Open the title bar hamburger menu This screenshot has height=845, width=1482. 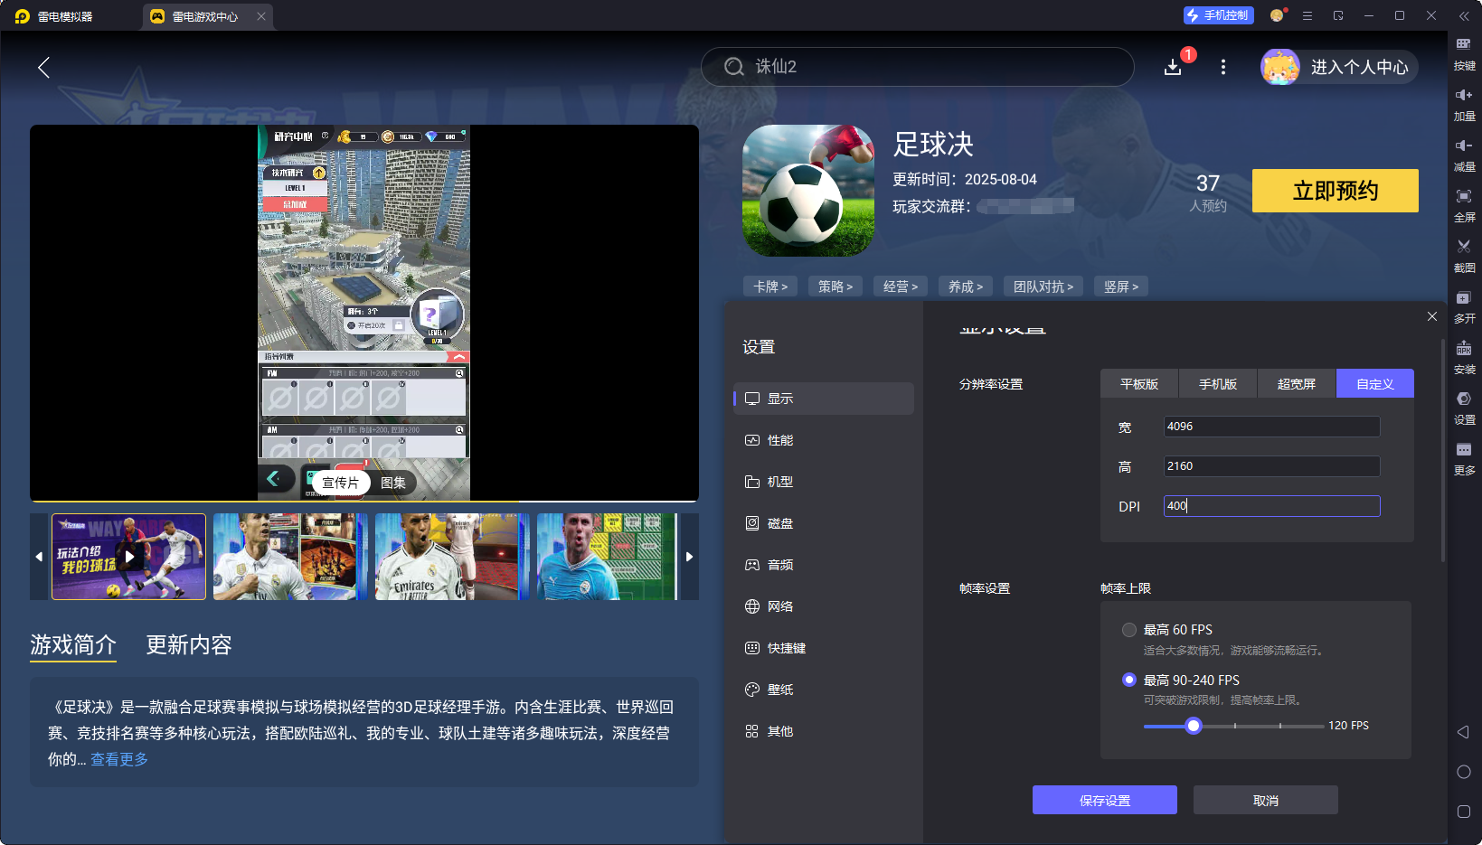point(1307,15)
